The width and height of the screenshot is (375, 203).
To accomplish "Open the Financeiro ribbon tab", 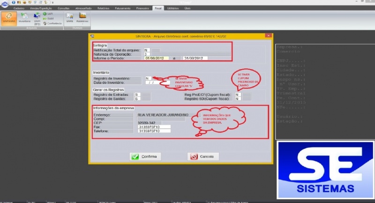I will [143, 8].
